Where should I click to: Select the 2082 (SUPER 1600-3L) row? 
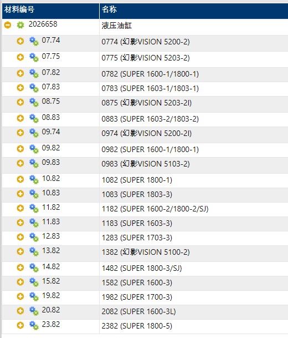pos(145,312)
